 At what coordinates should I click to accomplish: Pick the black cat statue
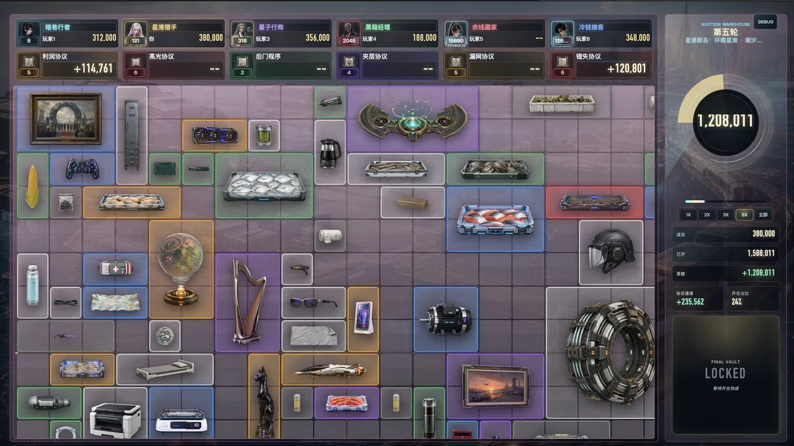coord(264,397)
